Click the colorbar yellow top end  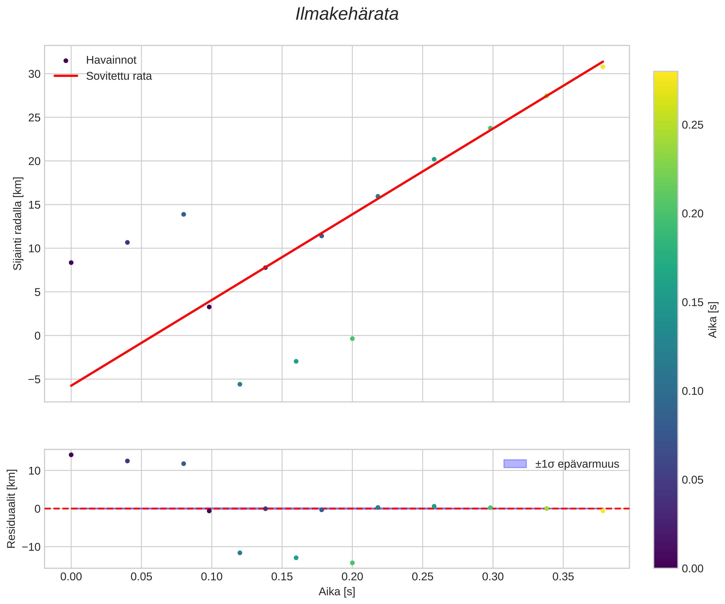coord(665,74)
